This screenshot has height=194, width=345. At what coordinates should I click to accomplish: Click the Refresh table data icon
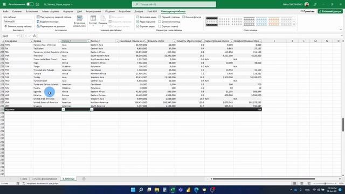[103, 18]
